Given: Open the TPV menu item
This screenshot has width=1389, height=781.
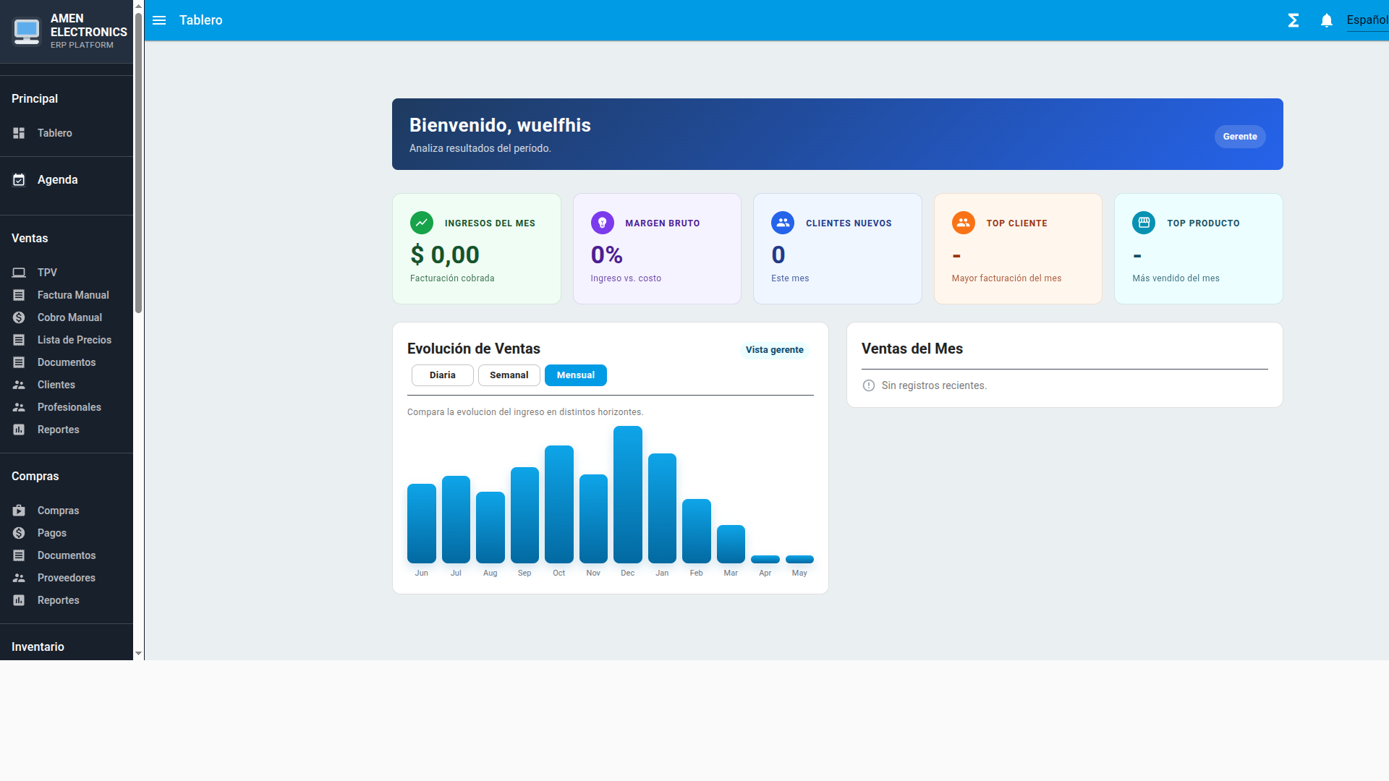Looking at the screenshot, I should click(67, 273).
